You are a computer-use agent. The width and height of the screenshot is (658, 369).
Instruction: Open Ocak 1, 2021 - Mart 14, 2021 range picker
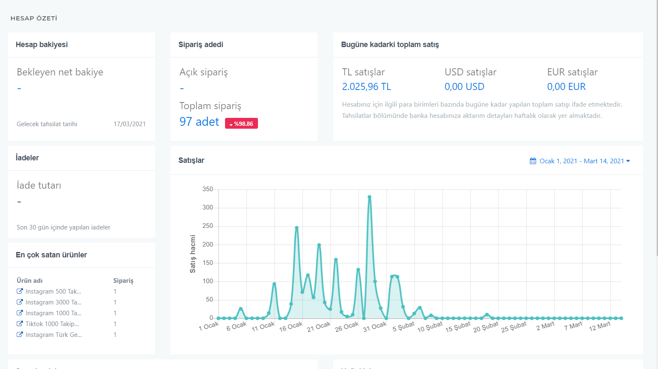point(580,161)
